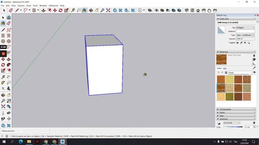Toggle cast shadows in Entity Info
The image size is (259, 145).
[249, 43]
